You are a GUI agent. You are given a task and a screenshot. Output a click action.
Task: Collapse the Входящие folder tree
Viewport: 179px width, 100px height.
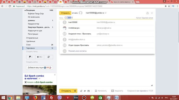[25, 10]
